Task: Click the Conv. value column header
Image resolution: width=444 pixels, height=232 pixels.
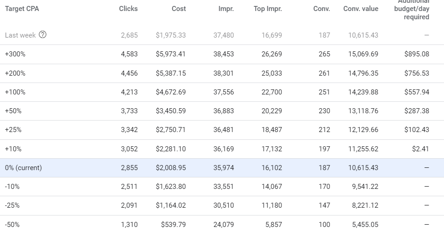Action: (x=361, y=9)
